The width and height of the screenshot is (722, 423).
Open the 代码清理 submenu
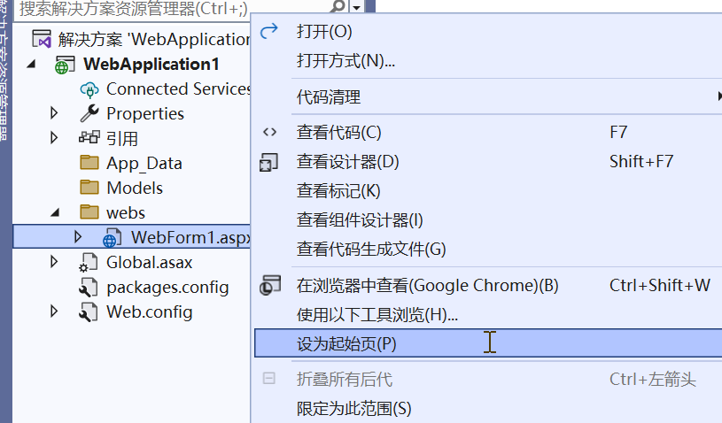pos(329,96)
